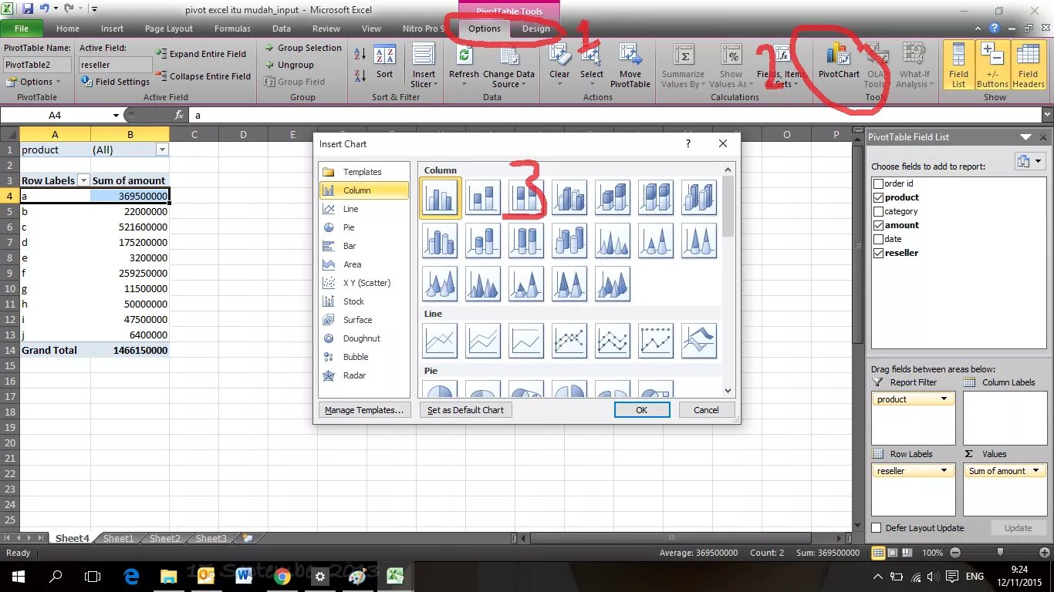Open PivotTable Field List pane menu arrow
This screenshot has height=592, width=1054.
[x=1025, y=137]
